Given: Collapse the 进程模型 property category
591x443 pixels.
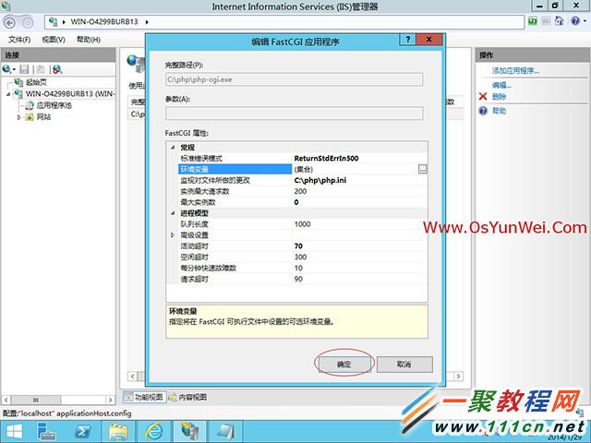Looking at the screenshot, I should pos(173,213).
